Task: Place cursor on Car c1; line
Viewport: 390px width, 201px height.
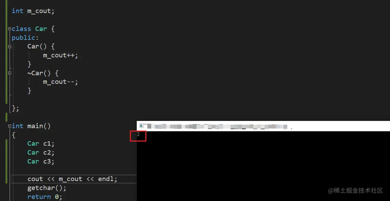Action: click(41, 144)
